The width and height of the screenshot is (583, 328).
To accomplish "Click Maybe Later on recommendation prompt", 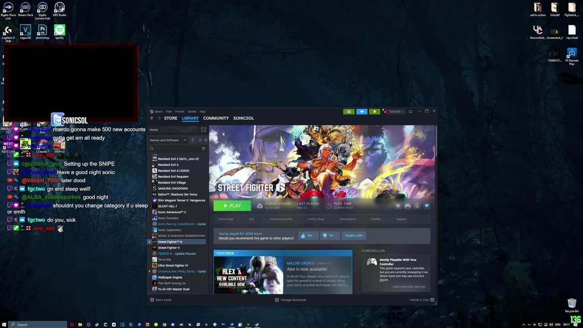I will (x=353, y=236).
